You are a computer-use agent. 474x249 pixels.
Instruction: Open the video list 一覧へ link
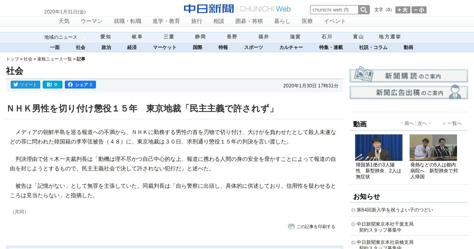tap(454, 123)
